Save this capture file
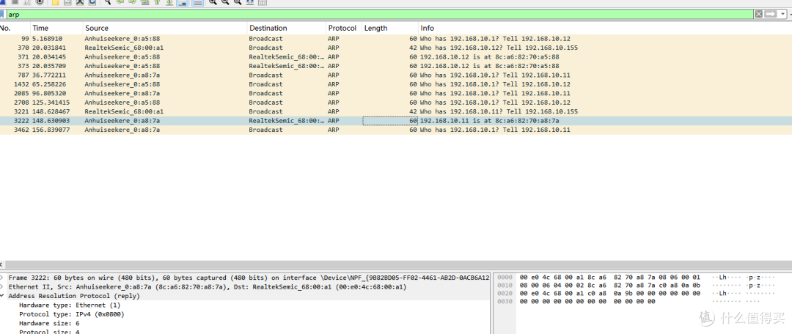Image resolution: width=792 pixels, height=334 pixels. (67, 2)
